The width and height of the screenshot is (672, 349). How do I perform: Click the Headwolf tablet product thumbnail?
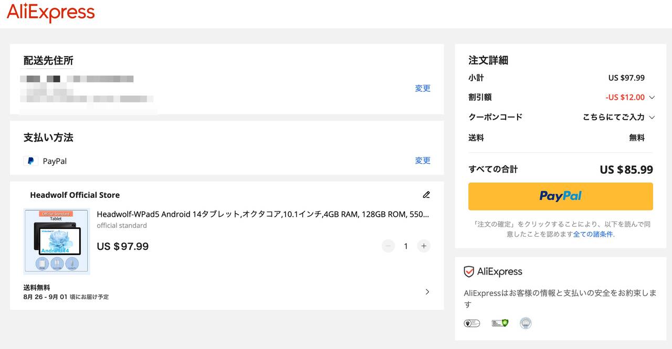coord(57,241)
